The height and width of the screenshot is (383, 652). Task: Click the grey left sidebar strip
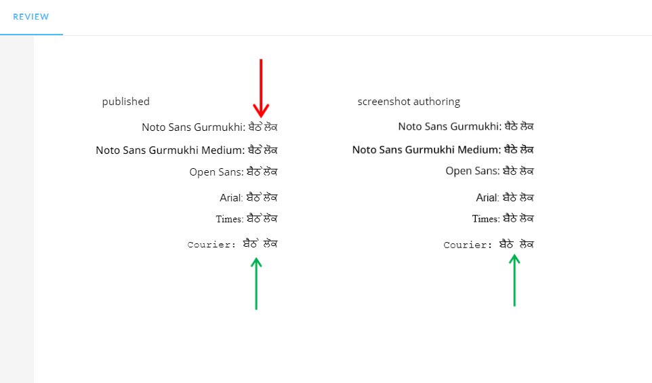[17, 209]
